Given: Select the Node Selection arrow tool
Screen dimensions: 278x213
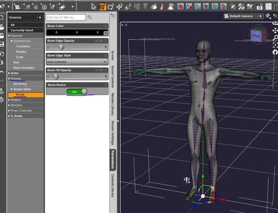Looking at the screenshot, I should pos(94,7).
